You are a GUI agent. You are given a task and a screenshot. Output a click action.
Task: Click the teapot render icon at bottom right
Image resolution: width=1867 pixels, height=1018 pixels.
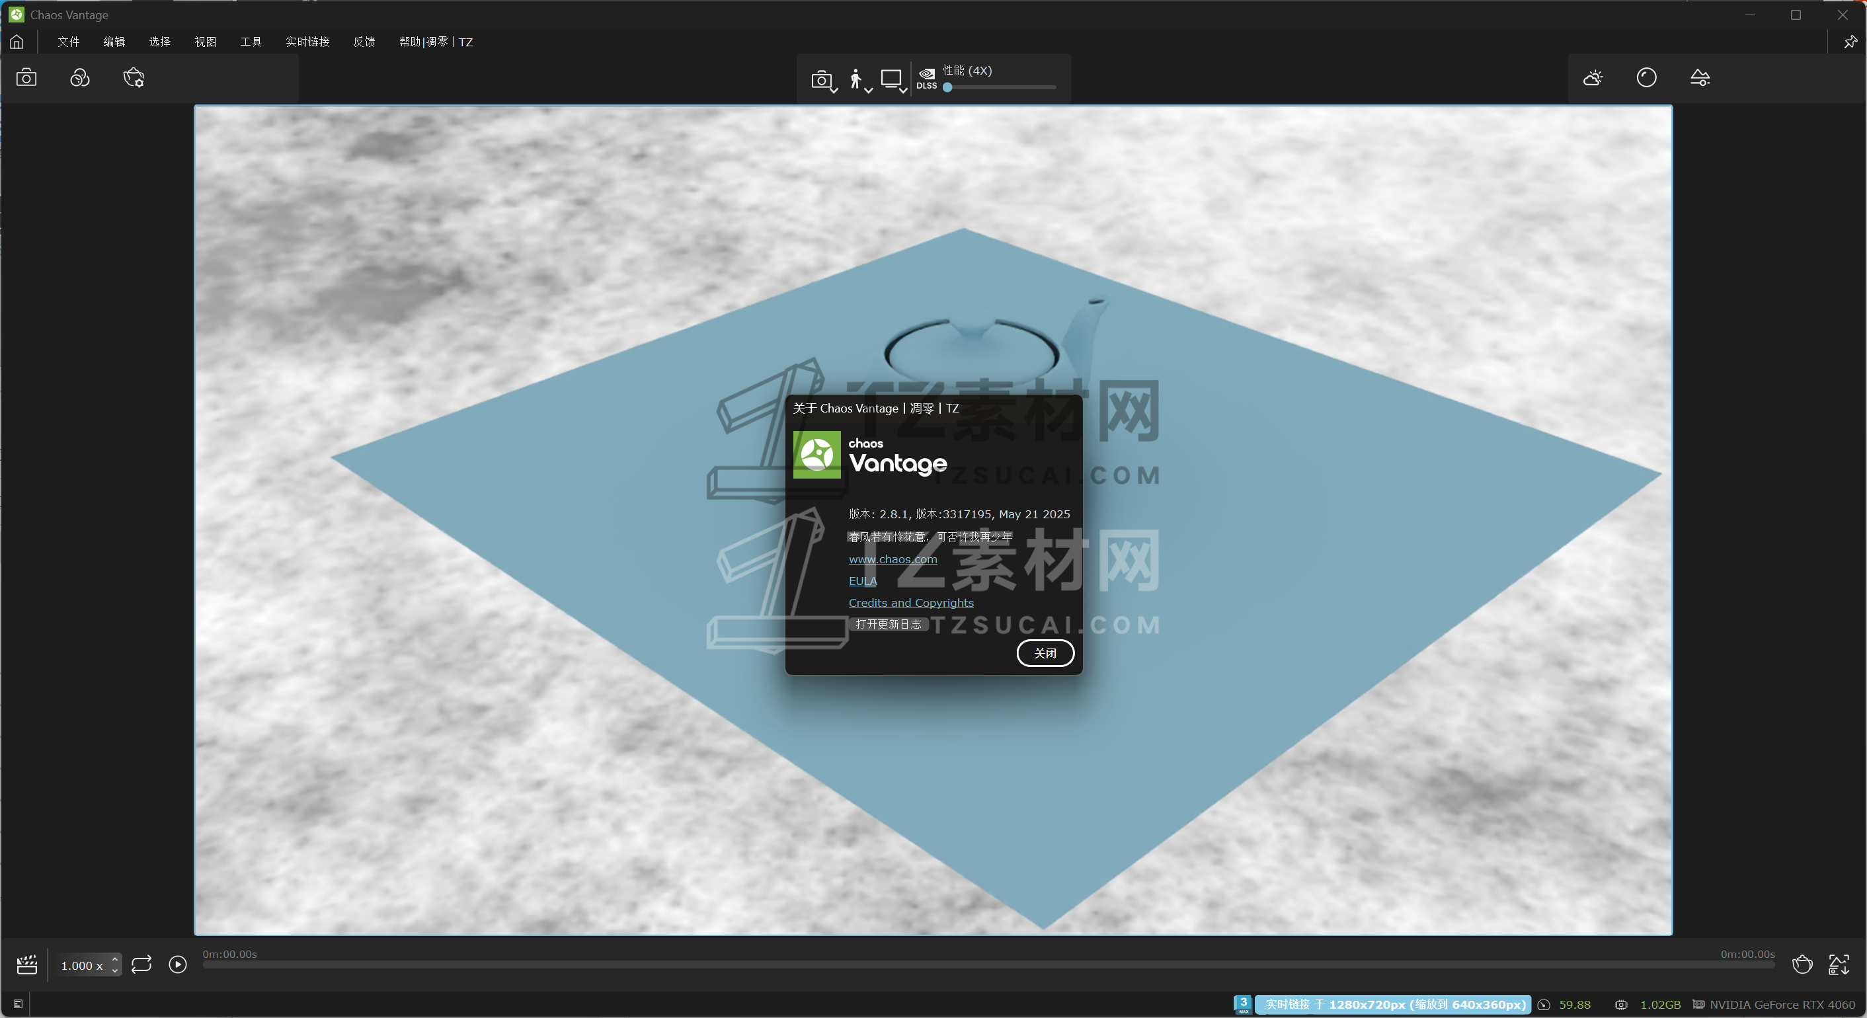1802,964
